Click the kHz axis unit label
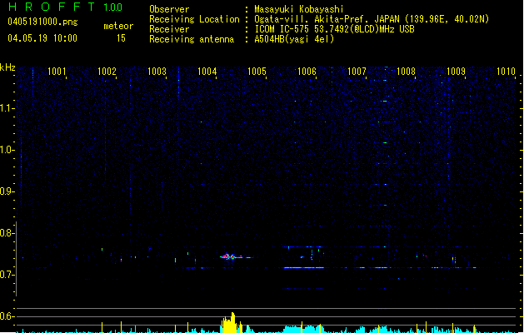 7,67
